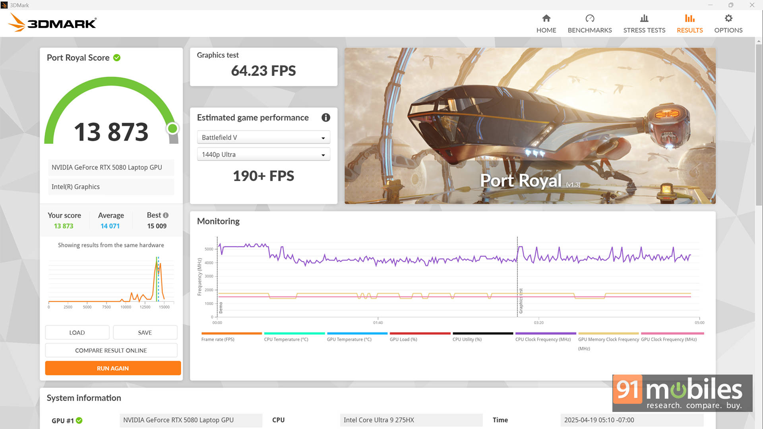Click the LOAD button

77,332
